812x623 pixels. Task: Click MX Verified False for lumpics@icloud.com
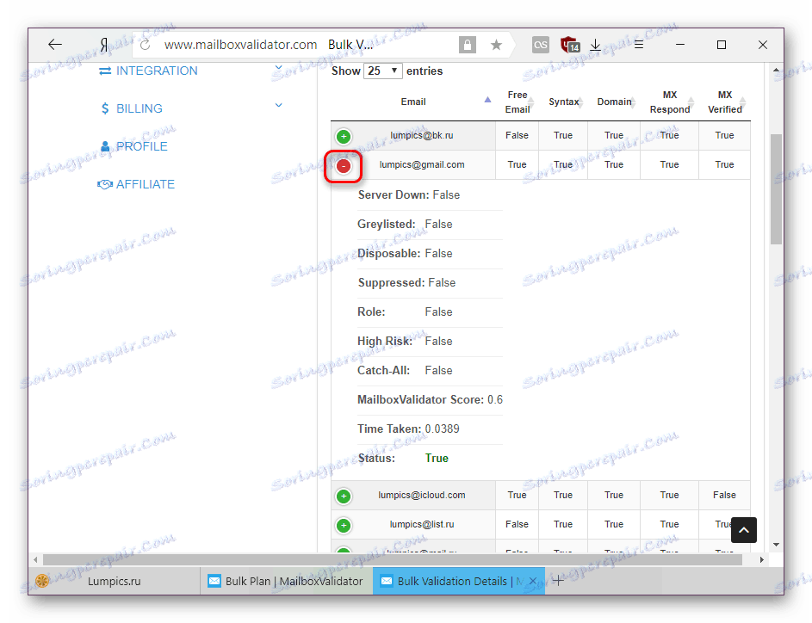click(724, 495)
